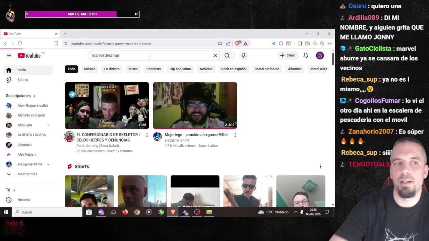Open Windows Start menu
This screenshot has height=241, width=429.
pos(6,212)
